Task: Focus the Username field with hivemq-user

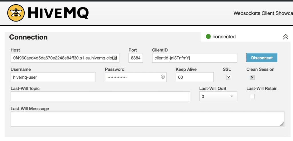Action: coord(53,77)
